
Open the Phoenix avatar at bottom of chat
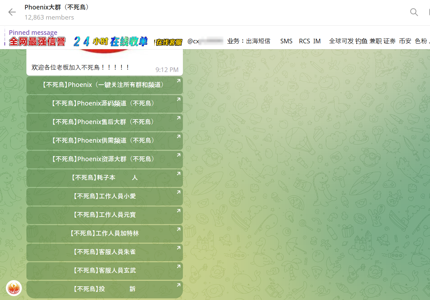[14, 288]
